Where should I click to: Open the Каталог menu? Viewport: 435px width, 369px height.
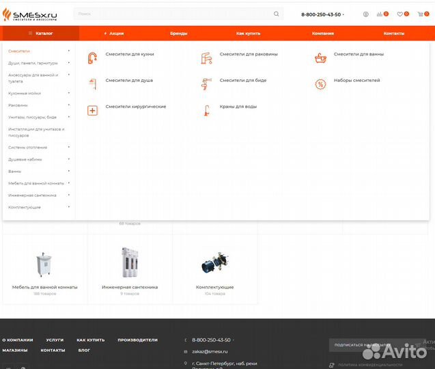pyautogui.click(x=41, y=33)
